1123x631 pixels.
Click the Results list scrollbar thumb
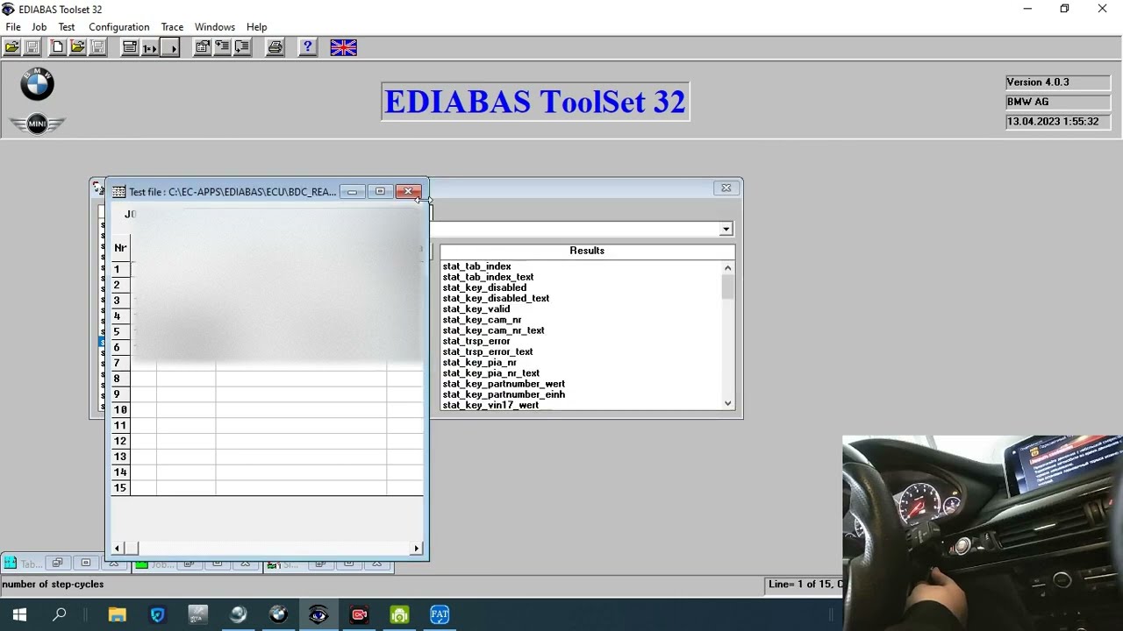[727, 287]
